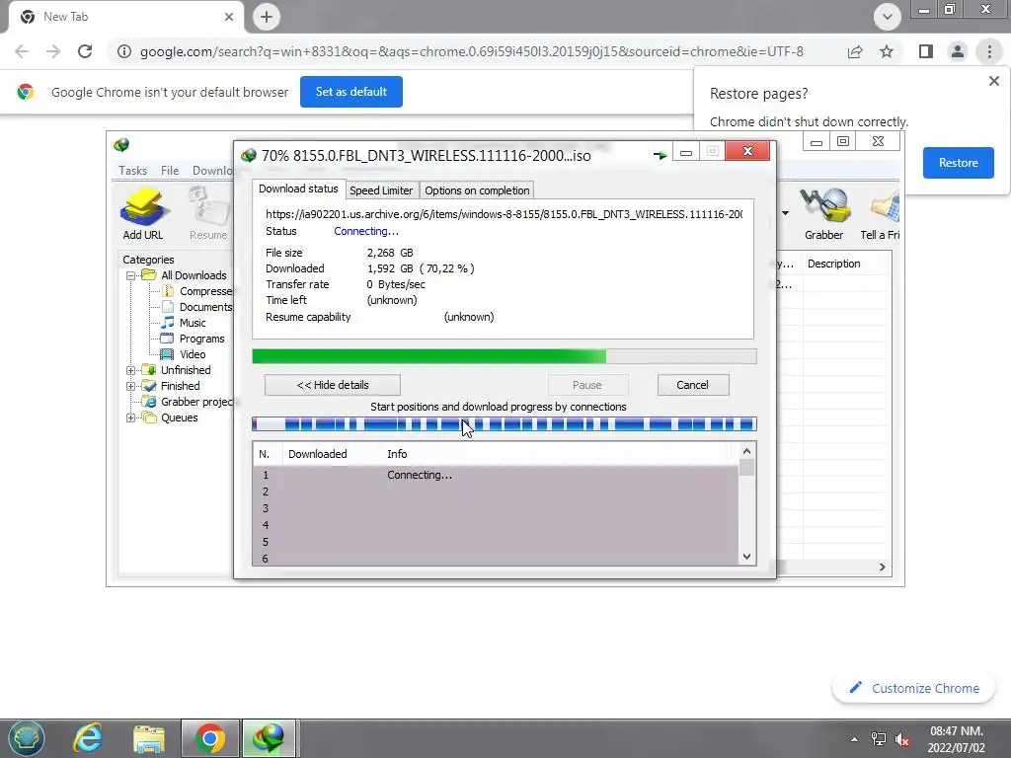Click Chrome reload page icon
The width and height of the screenshot is (1011, 758).
click(x=85, y=51)
